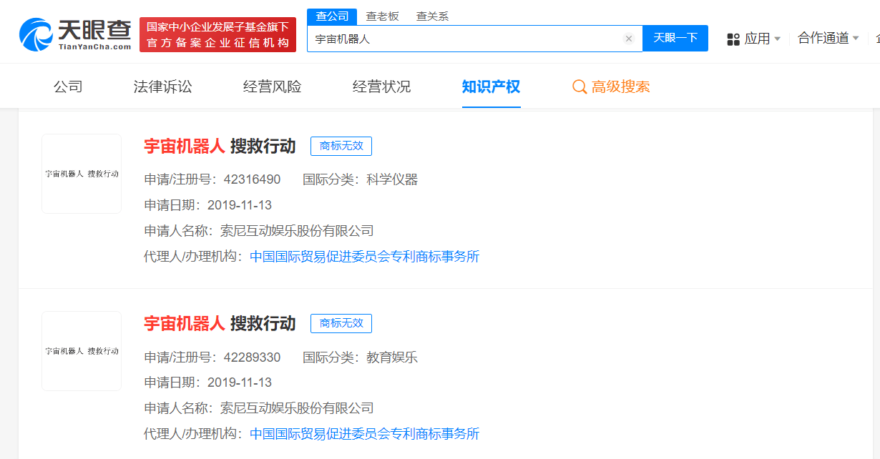
Task: Switch to the 经营状况 tab
Action: [382, 87]
